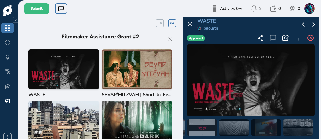
Task: Switch to detailed card view layout
Action: pos(160,23)
